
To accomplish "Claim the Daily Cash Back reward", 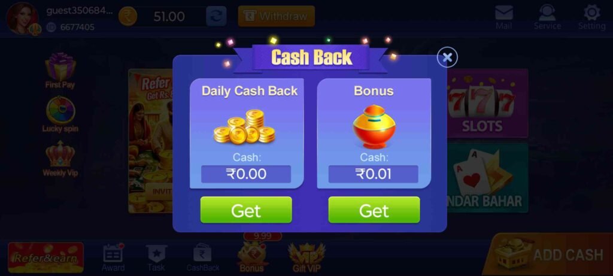I will [x=246, y=210].
